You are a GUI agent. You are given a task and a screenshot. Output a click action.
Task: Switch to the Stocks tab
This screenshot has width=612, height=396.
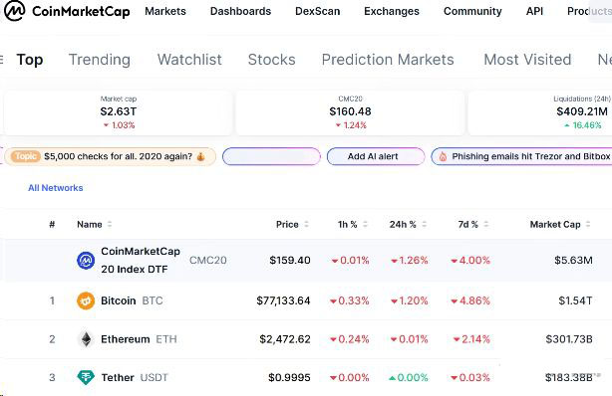tap(272, 60)
